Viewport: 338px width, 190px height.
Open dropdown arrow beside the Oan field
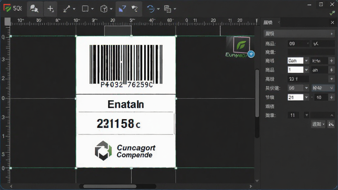(x=306, y=61)
